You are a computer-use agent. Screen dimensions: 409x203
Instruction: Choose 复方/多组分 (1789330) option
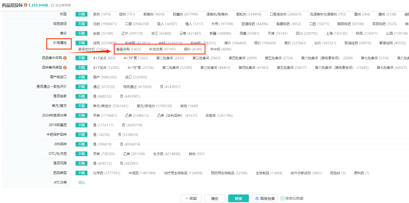[x=154, y=106]
